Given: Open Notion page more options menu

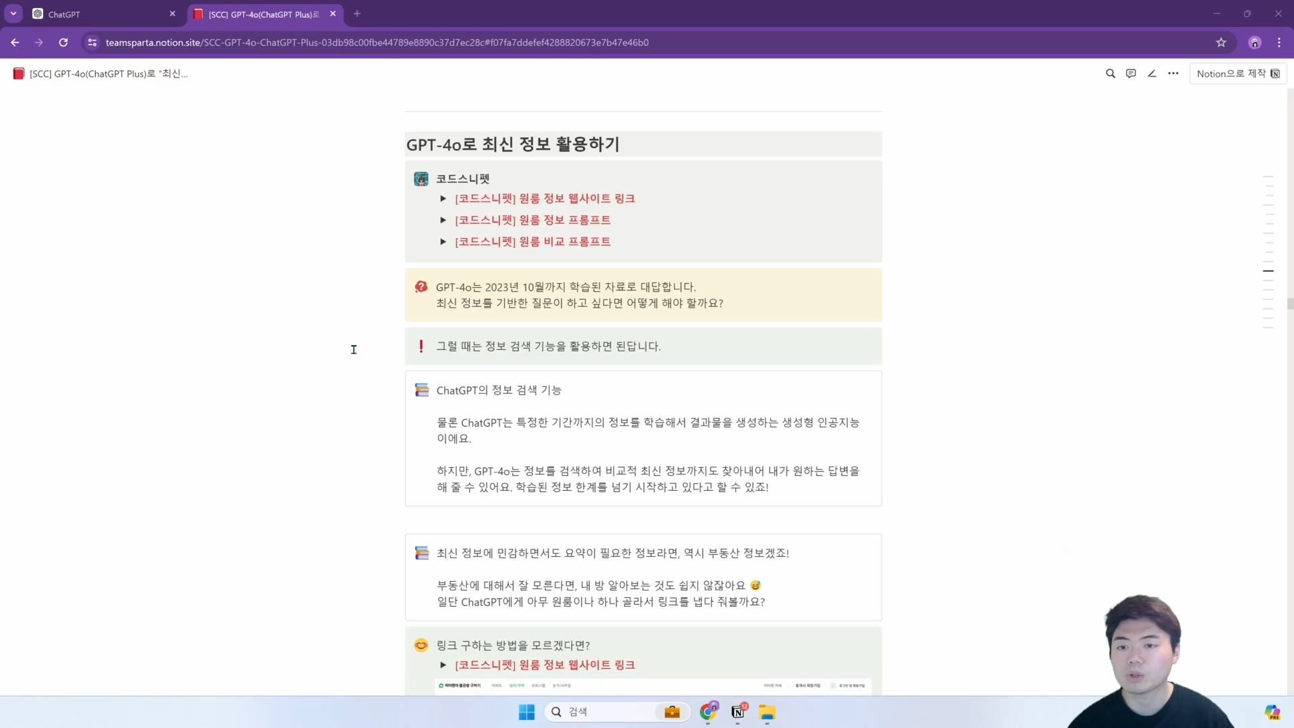Looking at the screenshot, I should pyautogui.click(x=1173, y=73).
